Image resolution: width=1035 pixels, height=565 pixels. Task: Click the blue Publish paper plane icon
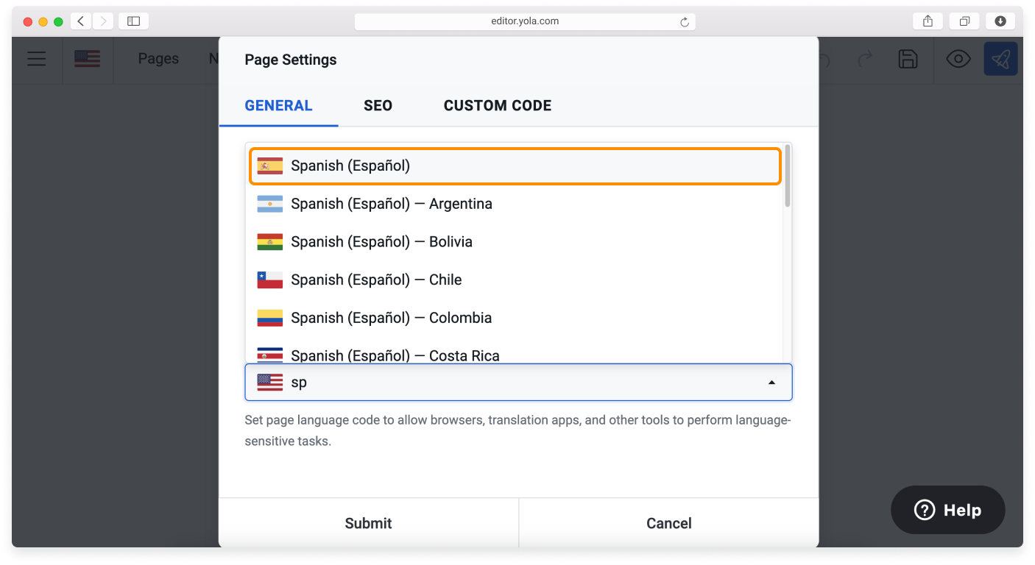[1000, 59]
